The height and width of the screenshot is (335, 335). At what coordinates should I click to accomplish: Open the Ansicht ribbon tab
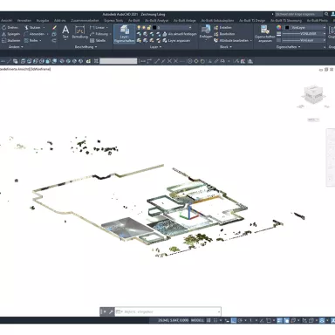click(6, 21)
